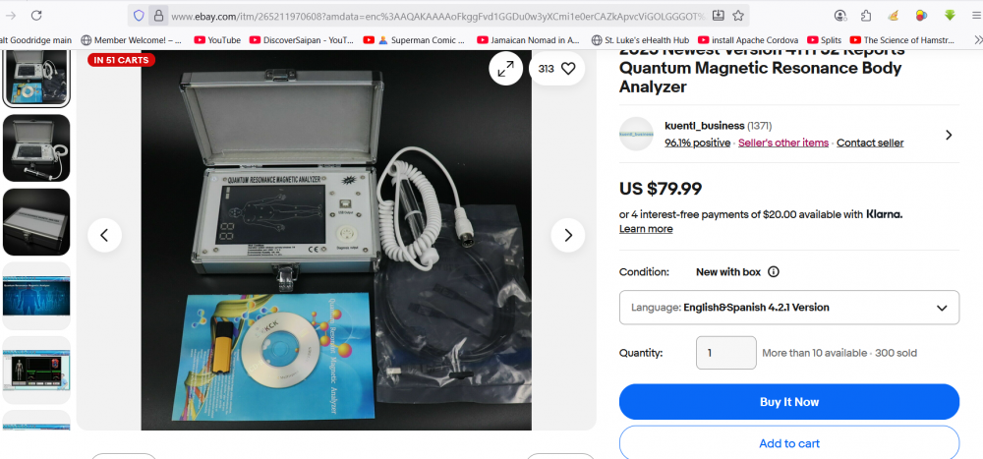Open Condition info tooltip icon
The width and height of the screenshot is (983, 459).
point(774,272)
